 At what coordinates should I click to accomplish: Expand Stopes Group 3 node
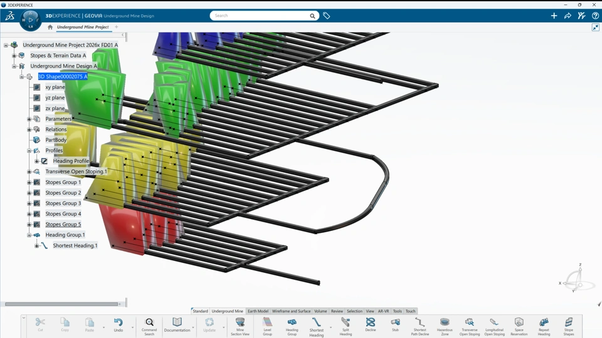tap(29, 203)
